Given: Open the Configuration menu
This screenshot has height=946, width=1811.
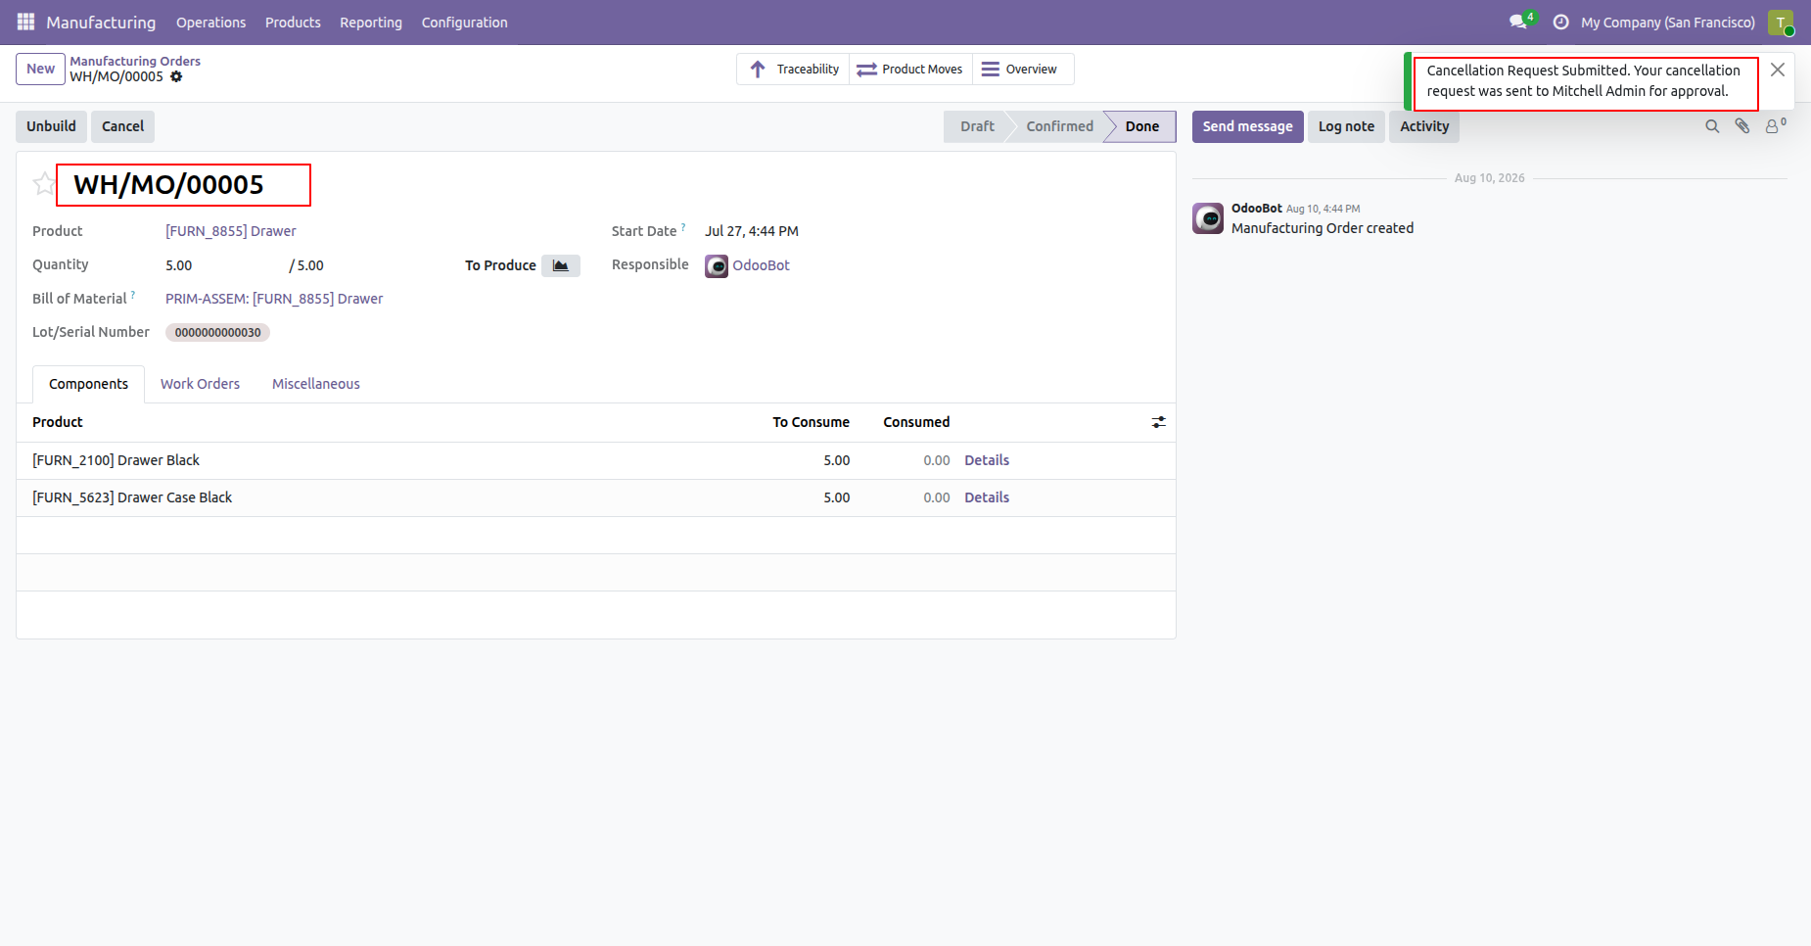Looking at the screenshot, I should coord(465,22).
